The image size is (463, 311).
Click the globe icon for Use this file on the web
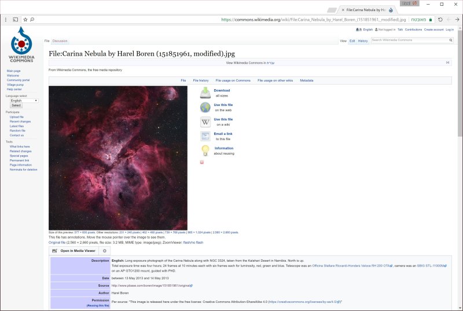[x=205, y=107]
